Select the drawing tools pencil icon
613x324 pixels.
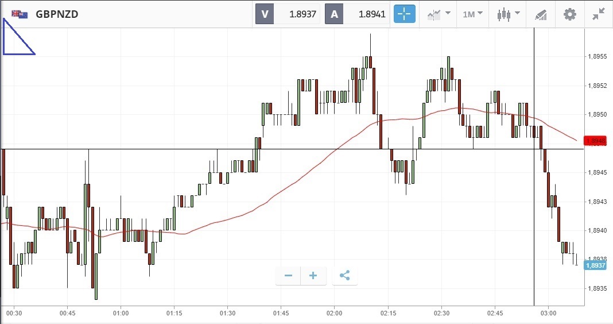[x=541, y=14]
